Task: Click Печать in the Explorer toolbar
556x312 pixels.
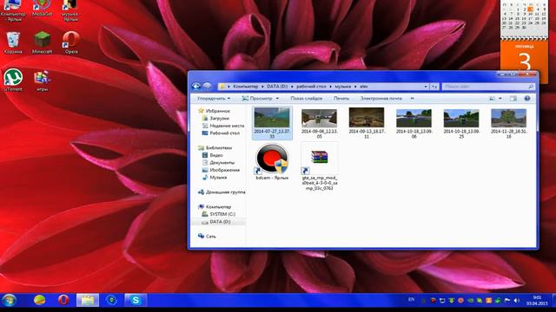Action: coord(341,98)
